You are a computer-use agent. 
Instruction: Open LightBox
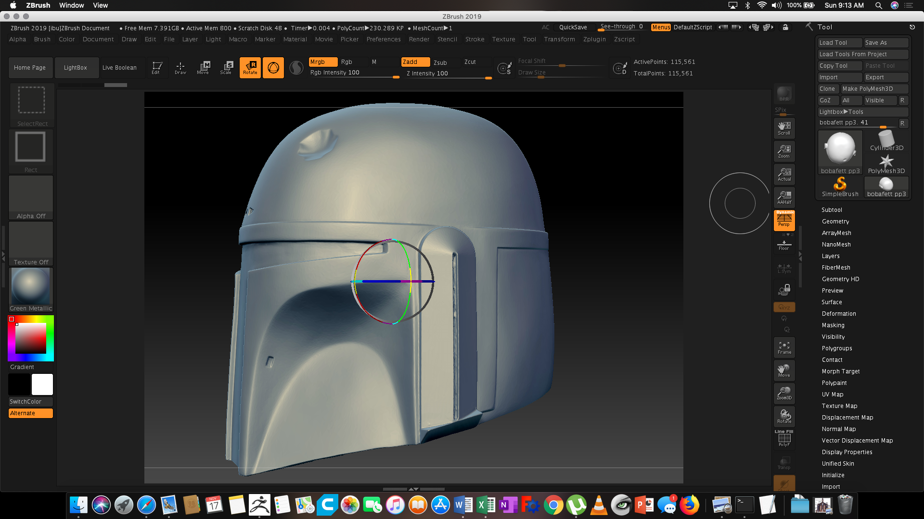point(76,68)
